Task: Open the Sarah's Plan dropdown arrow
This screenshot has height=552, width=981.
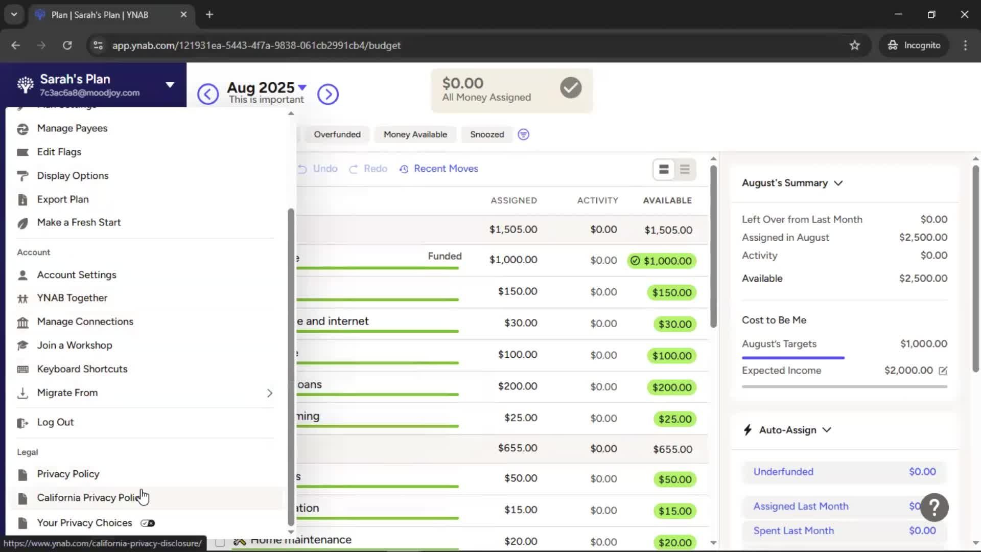Action: click(170, 85)
